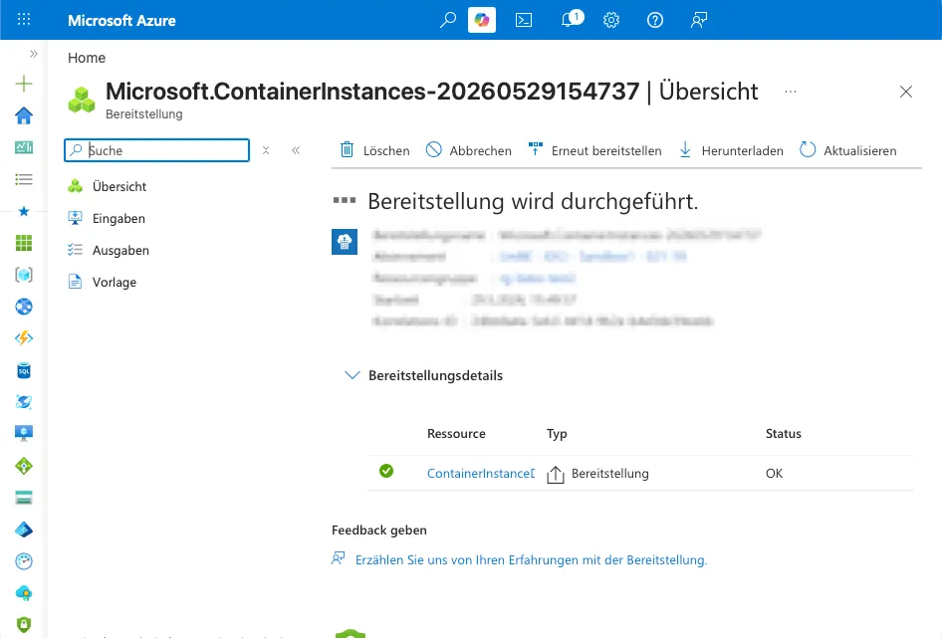This screenshot has width=942, height=638.
Task: Focus the Suche search field
Action: click(x=156, y=150)
